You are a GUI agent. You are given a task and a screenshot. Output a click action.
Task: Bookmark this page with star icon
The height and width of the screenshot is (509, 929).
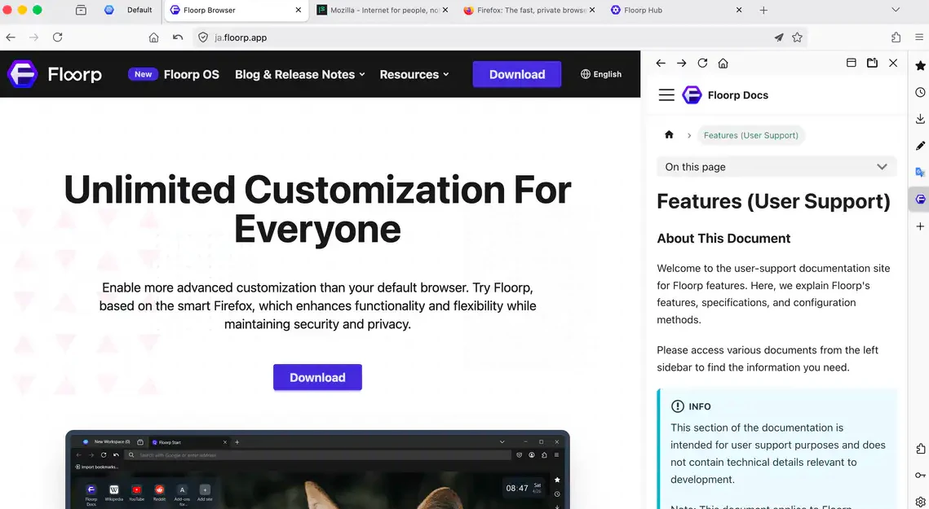pyautogui.click(x=798, y=37)
